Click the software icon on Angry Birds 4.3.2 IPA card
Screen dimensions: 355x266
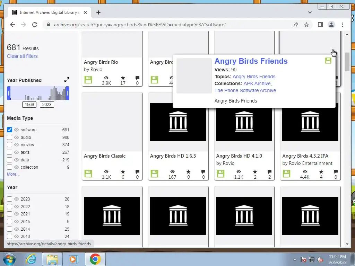(x=286, y=174)
